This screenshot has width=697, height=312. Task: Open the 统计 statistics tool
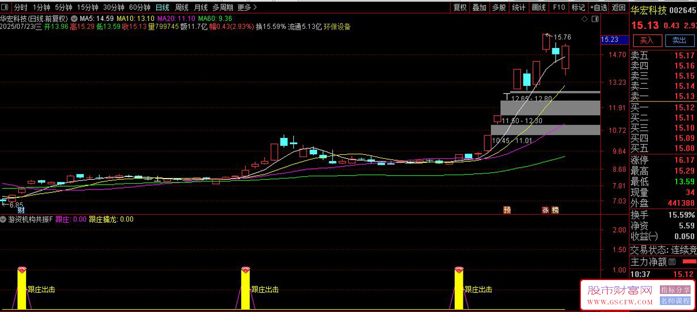(519, 8)
